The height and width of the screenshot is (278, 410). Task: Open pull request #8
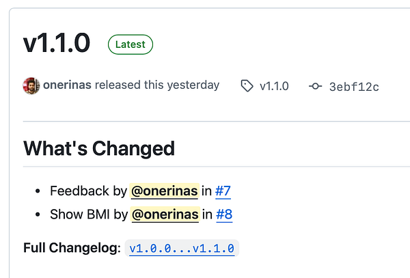pos(224,214)
